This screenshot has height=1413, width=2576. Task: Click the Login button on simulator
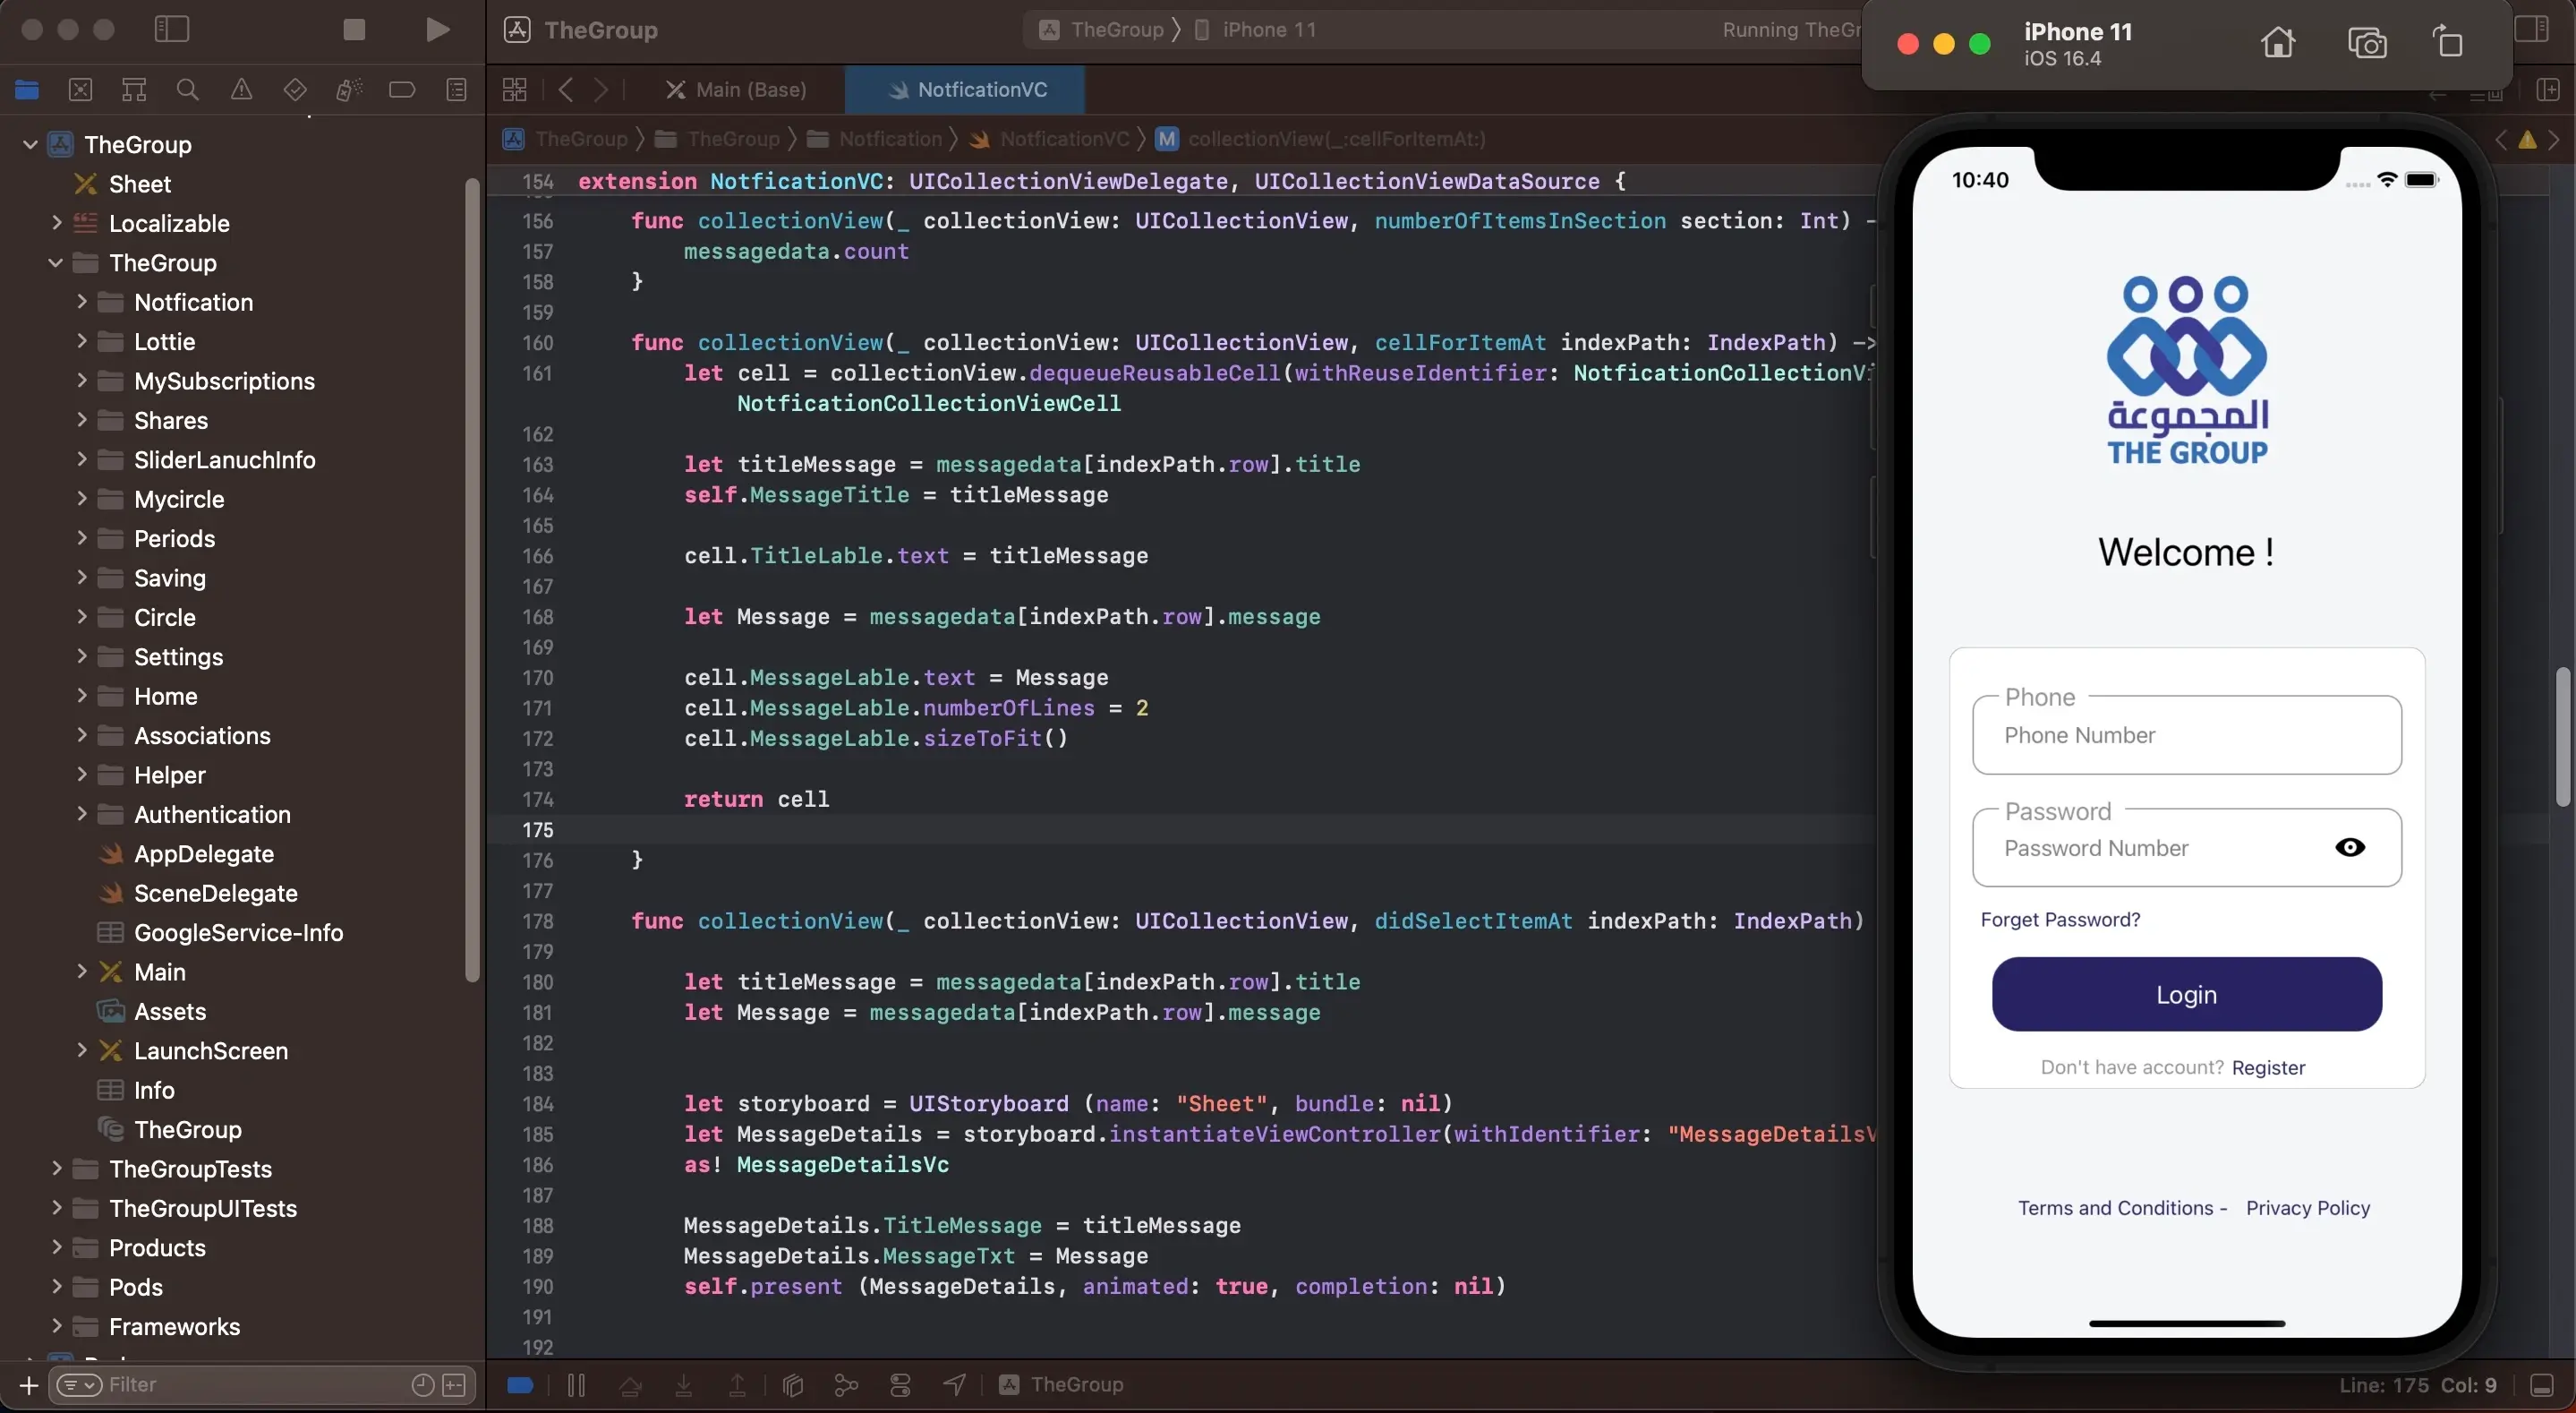[2187, 994]
